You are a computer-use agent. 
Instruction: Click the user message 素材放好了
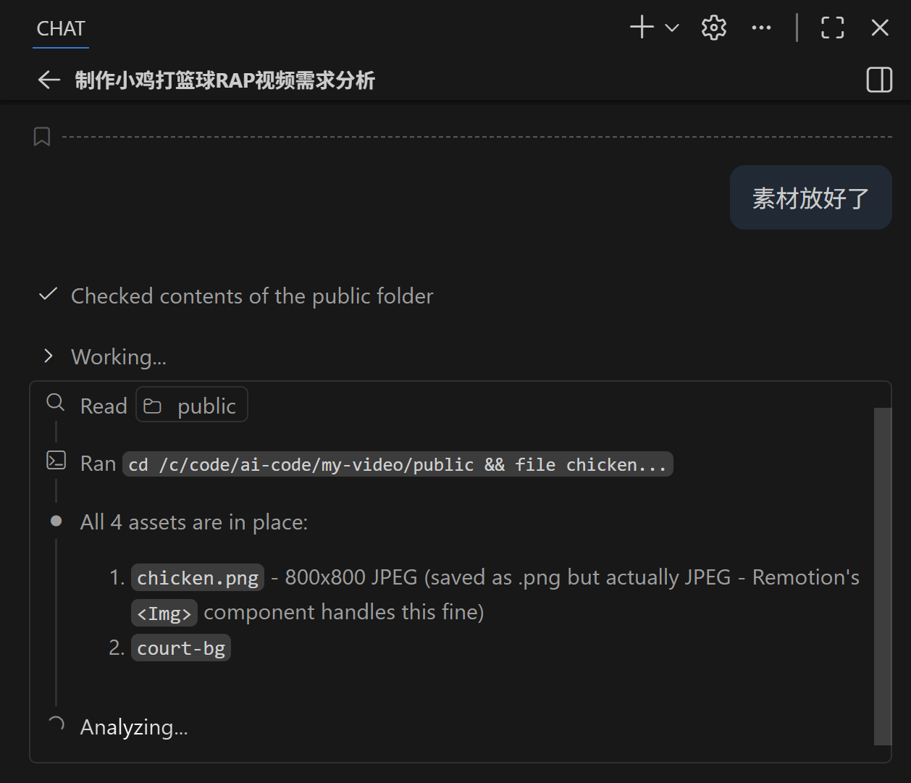[x=810, y=198]
